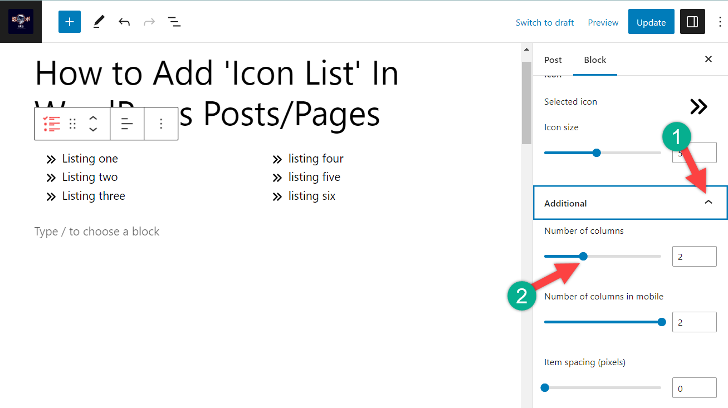Click the 'Listing two' list item
The height and width of the screenshot is (408, 728).
pyautogui.click(x=90, y=177)
